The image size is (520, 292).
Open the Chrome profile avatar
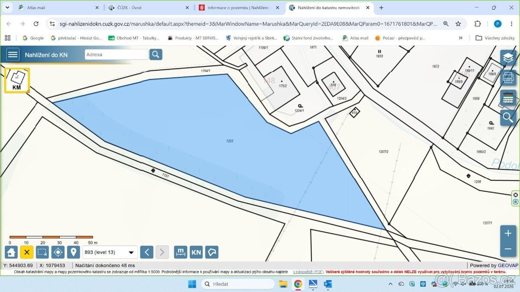497,24
